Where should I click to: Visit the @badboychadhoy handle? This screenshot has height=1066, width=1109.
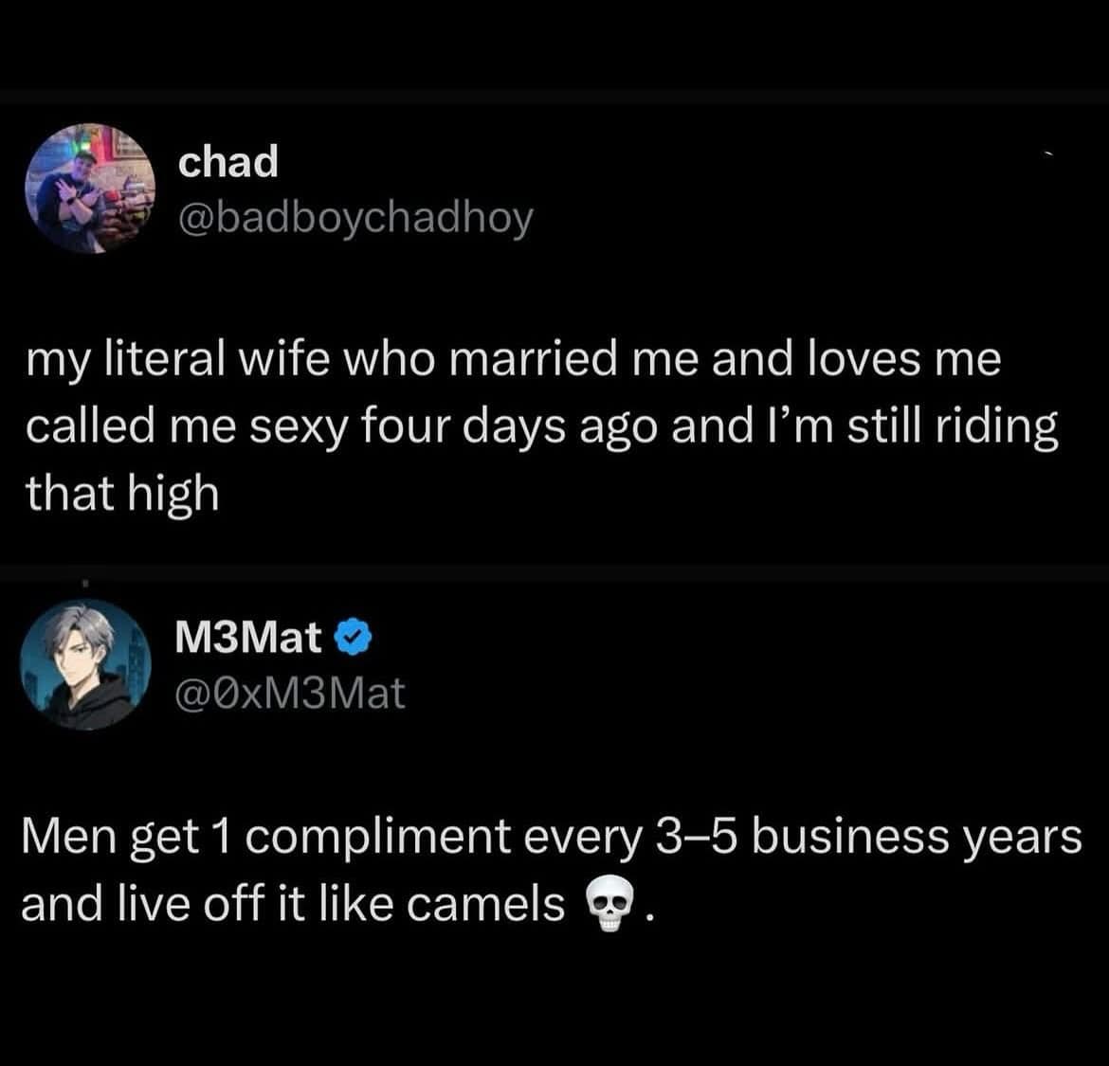pos(355,219)
